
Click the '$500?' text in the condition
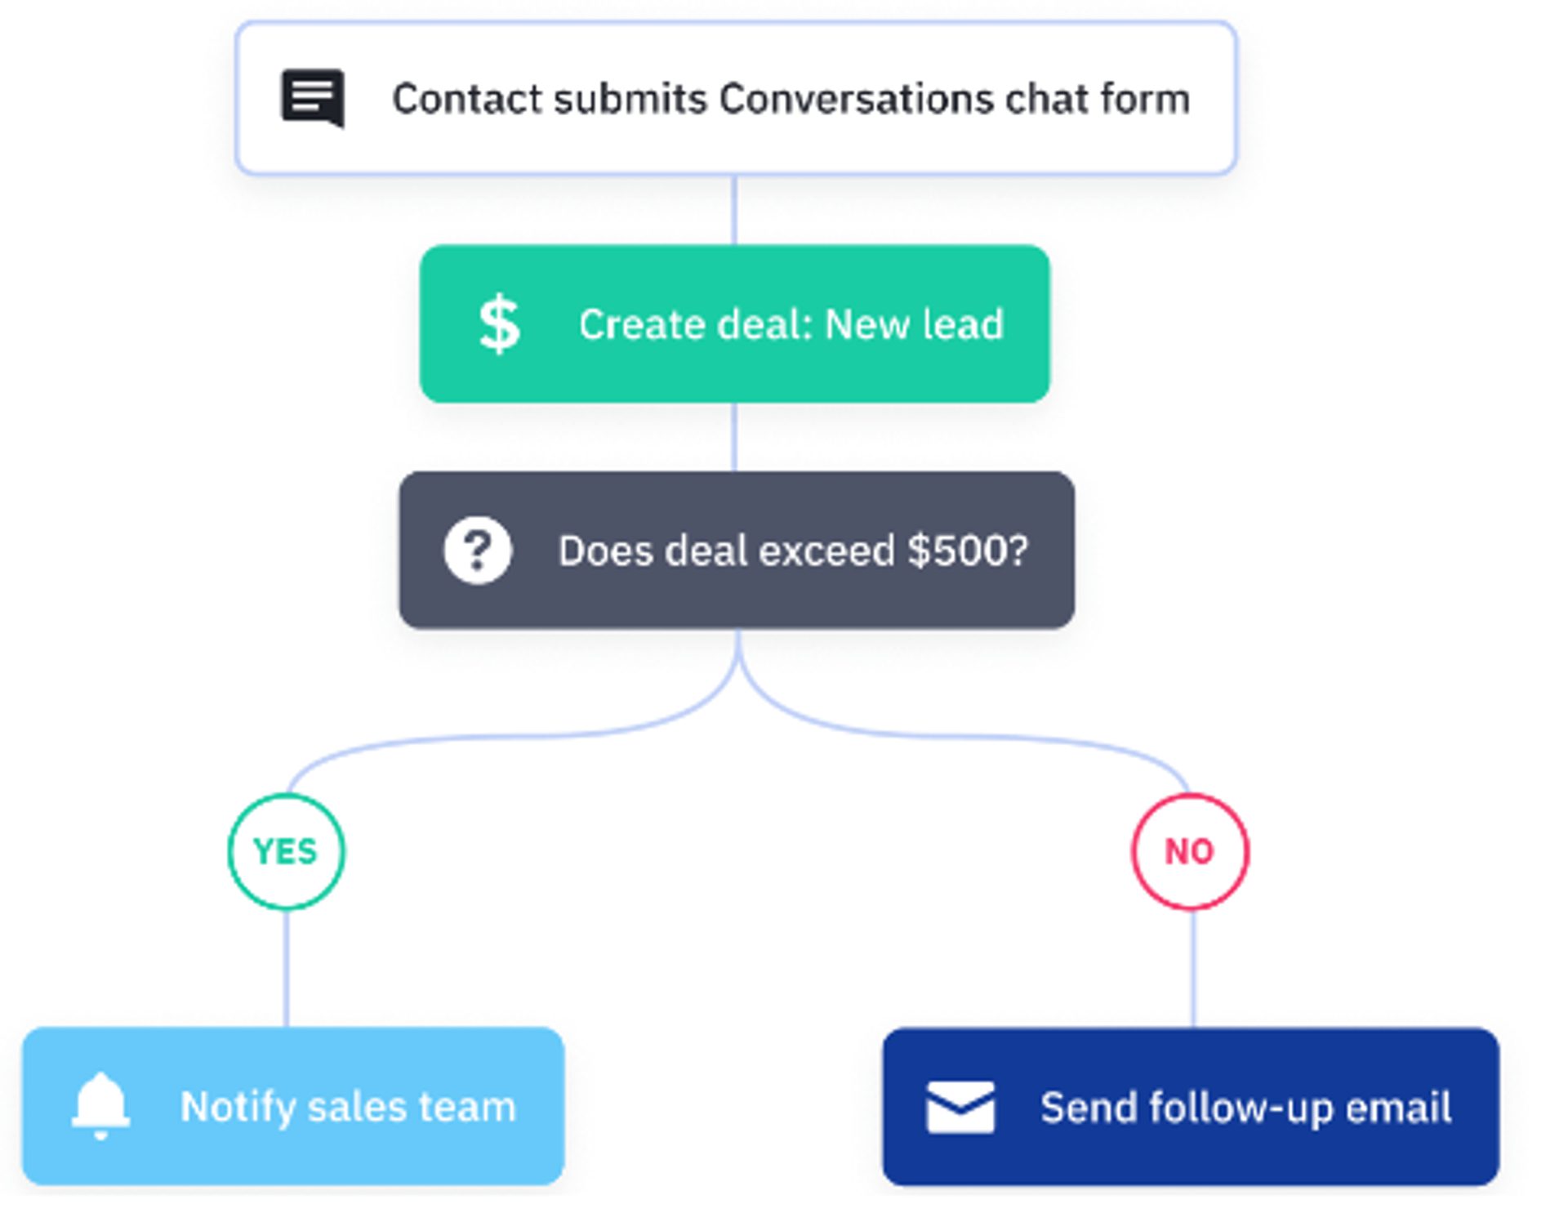click(x=968, y=551)
